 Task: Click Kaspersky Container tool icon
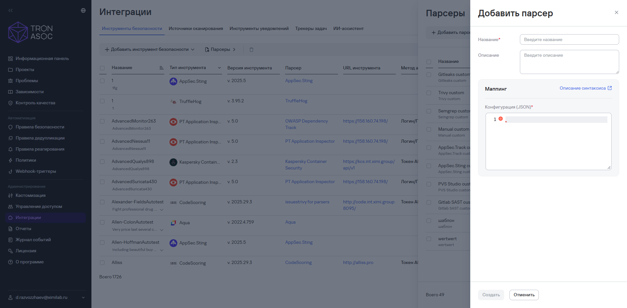tap(173, 162)
